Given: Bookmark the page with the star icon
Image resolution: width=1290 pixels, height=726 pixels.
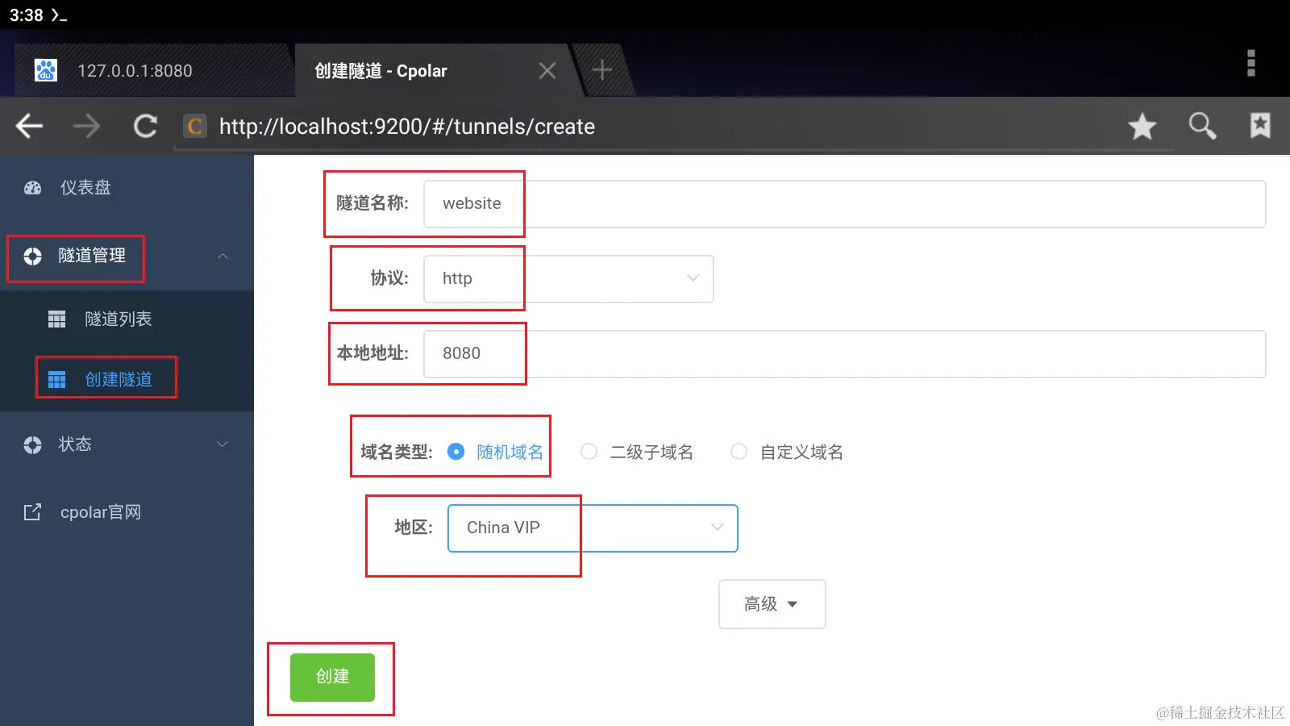Looking at the screenshot, I should tap(1142, 126).
